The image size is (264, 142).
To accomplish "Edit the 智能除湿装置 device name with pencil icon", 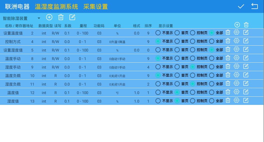I will point(72,17).
